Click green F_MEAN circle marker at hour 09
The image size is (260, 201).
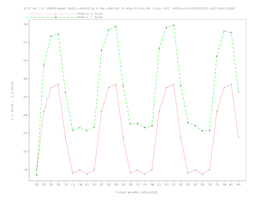(58, 34)
